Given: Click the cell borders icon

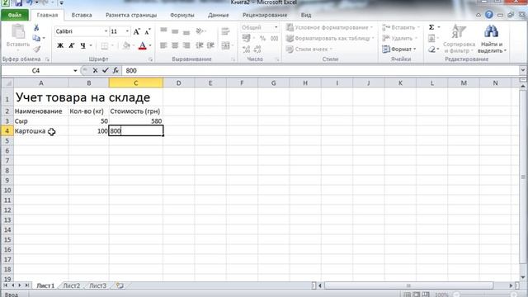Looking at the screenshot, I should [105, 46].
